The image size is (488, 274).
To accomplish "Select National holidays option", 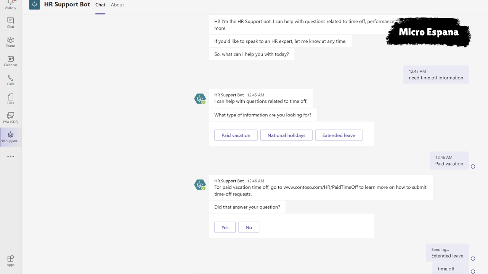I will click(x=286, y=135).
